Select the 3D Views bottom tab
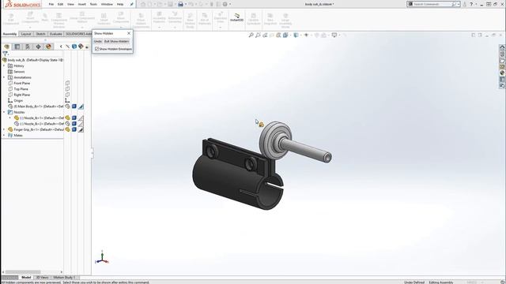The image size is (506, 284). tap(42, 277)
